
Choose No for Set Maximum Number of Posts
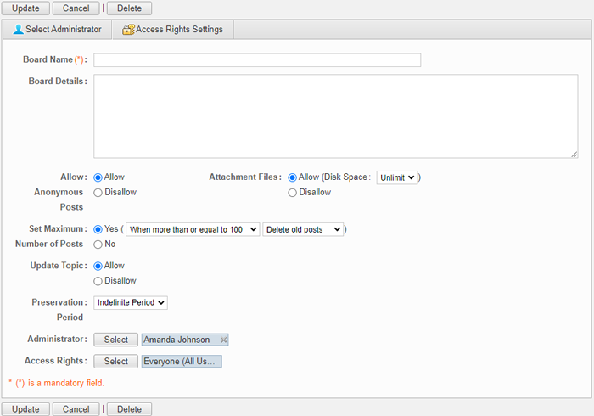tap(98, 245)
